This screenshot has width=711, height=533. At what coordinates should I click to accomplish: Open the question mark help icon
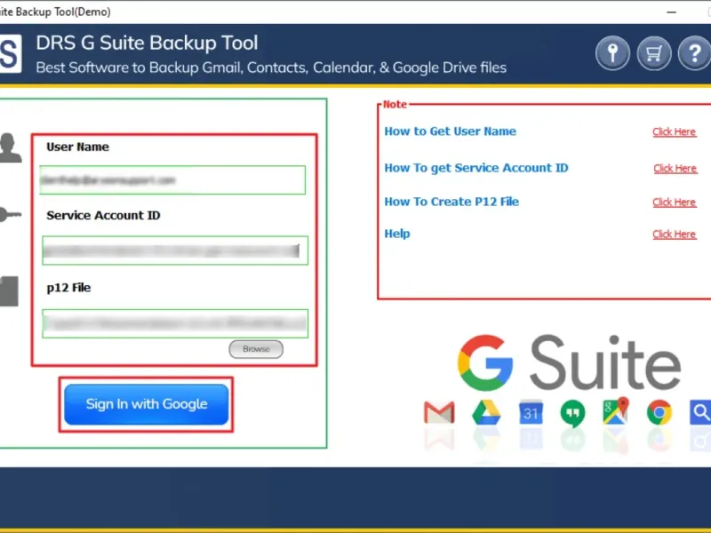694,53
